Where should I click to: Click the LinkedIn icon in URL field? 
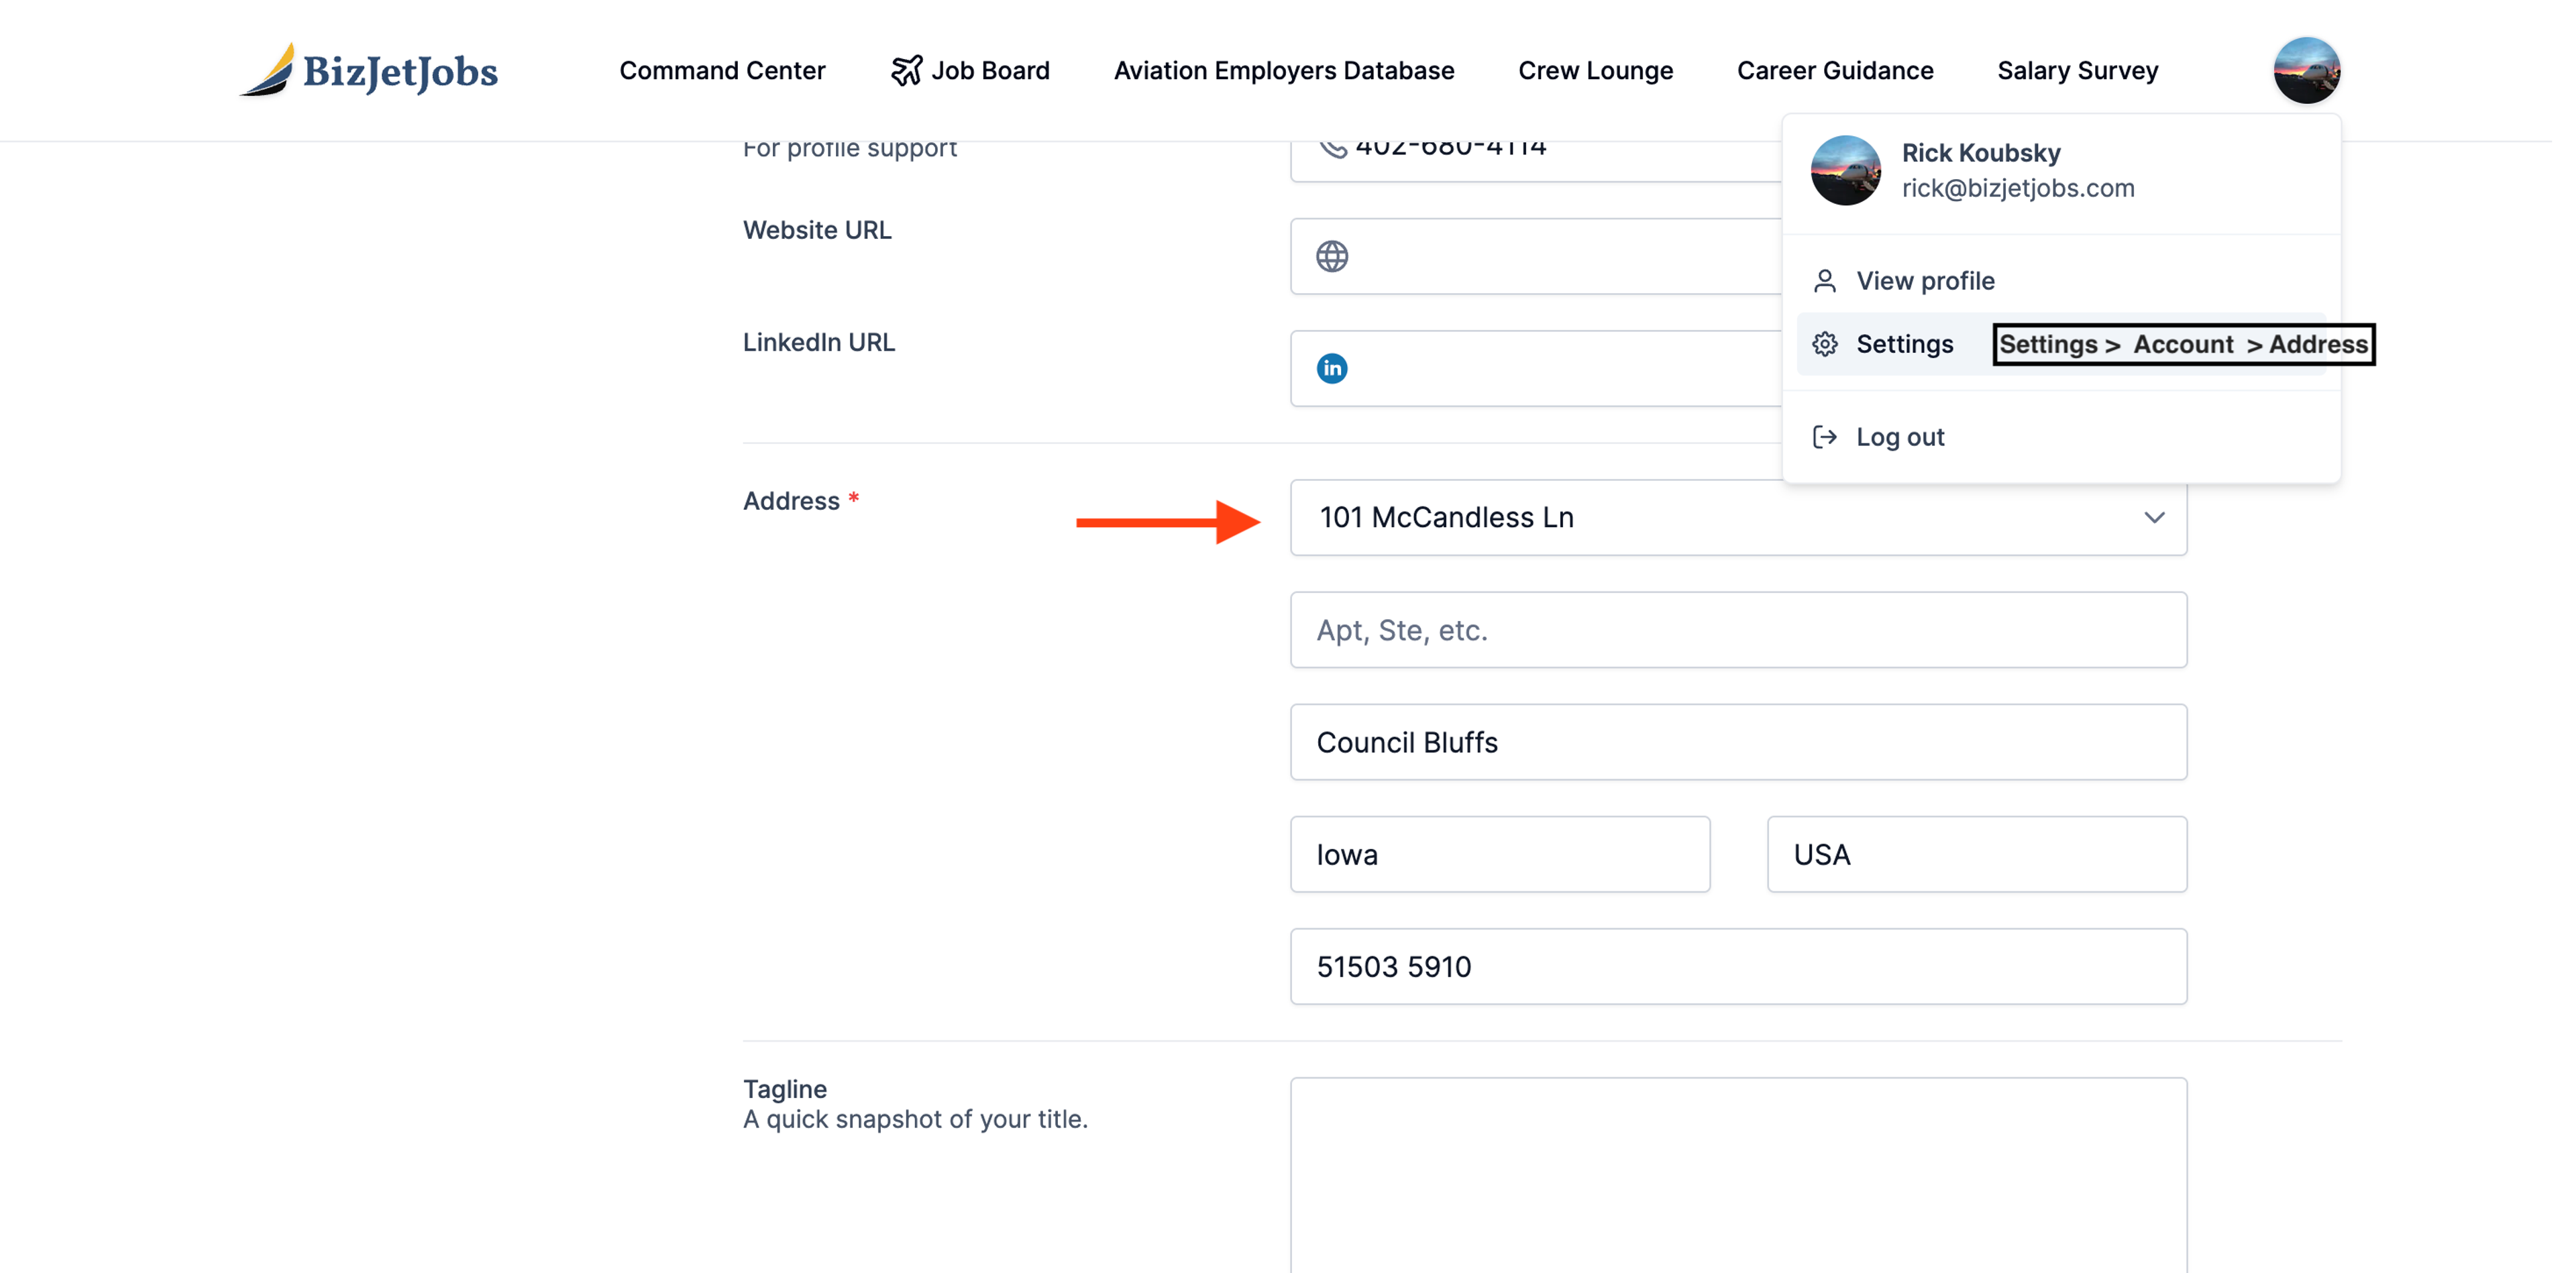pyautogui.click(x=1331, y=368)
